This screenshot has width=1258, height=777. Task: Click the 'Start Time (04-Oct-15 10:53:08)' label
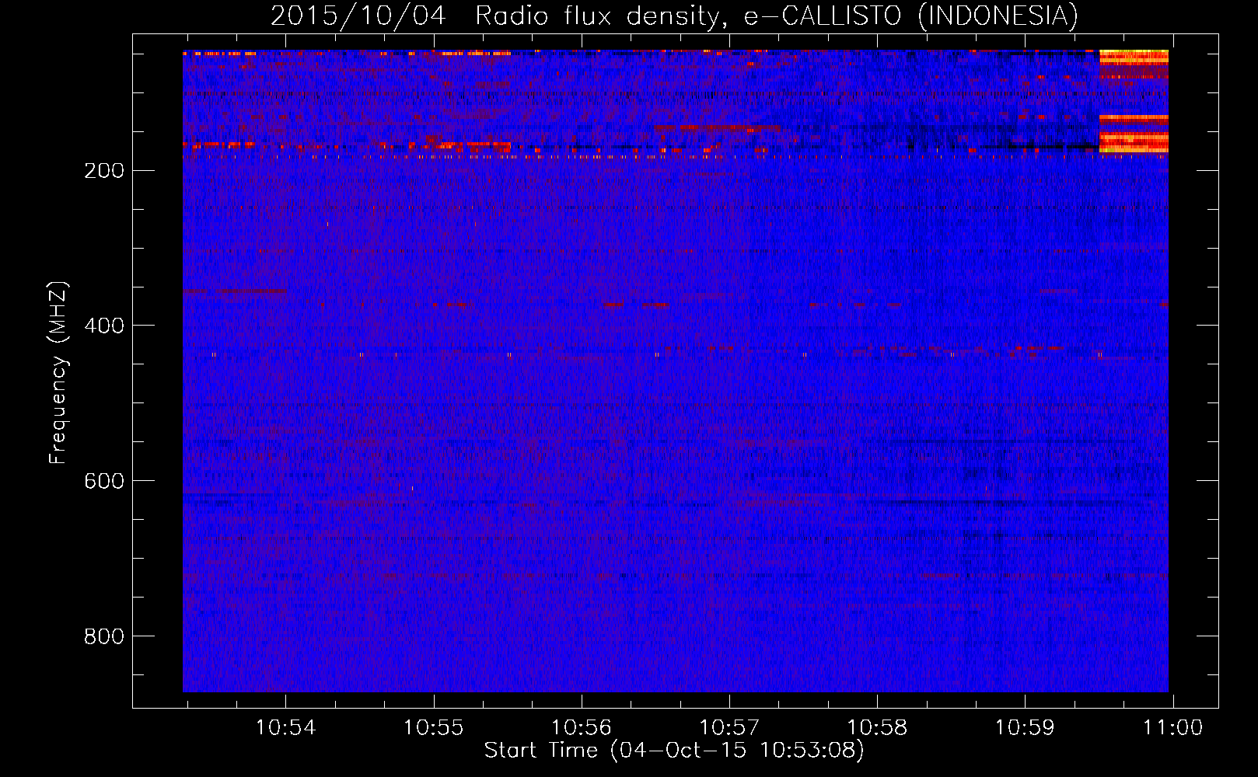coord(674,751)
